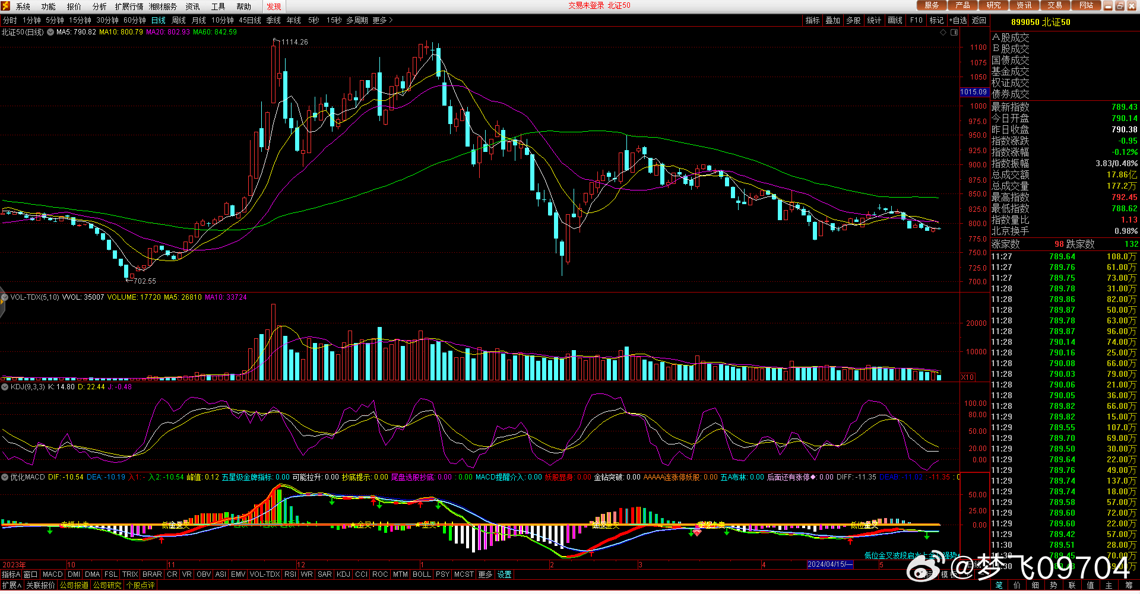The height and width of the screenshot is (594, 1140).
Task: Expand the 指标A indicator group selector
Action: (x=11, y=574)
